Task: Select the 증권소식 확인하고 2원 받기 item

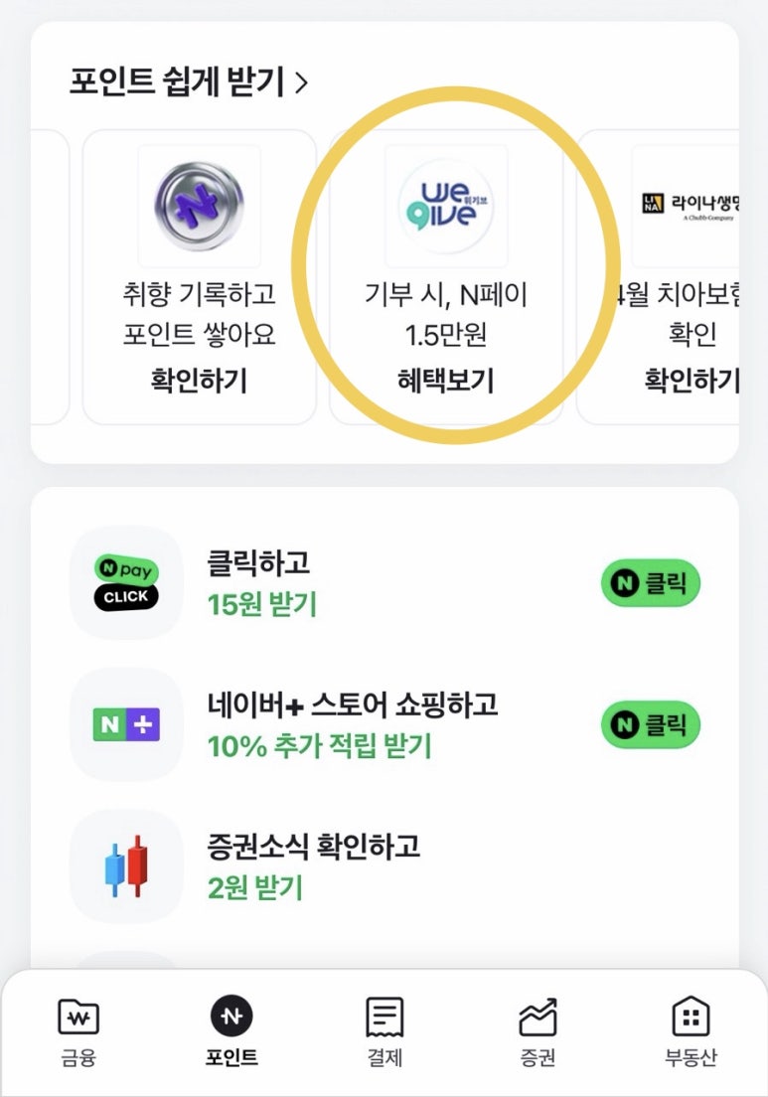Action: click(x=314, y=865)
